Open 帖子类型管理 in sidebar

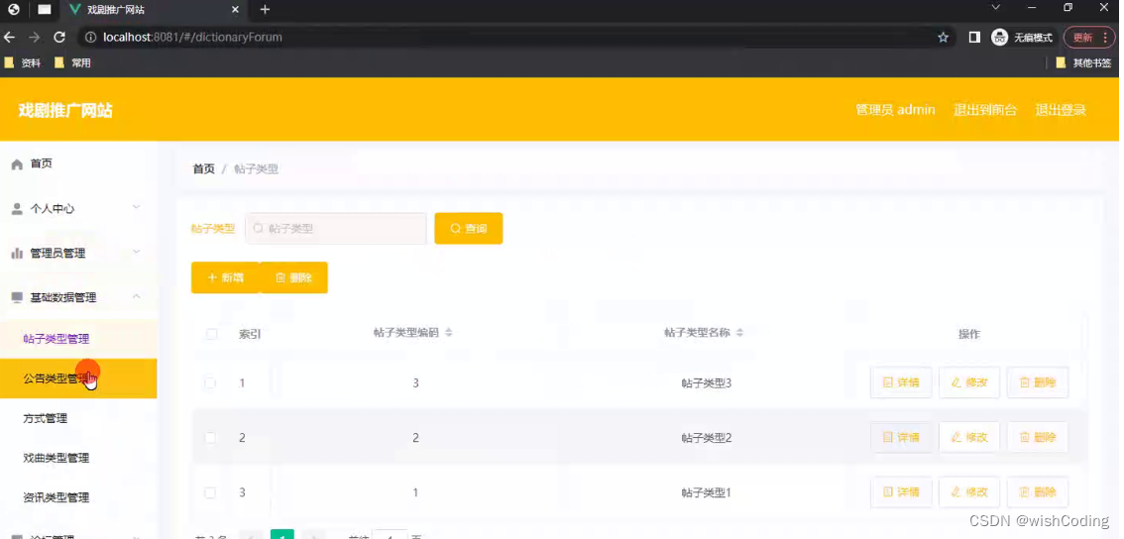[78, 338]
